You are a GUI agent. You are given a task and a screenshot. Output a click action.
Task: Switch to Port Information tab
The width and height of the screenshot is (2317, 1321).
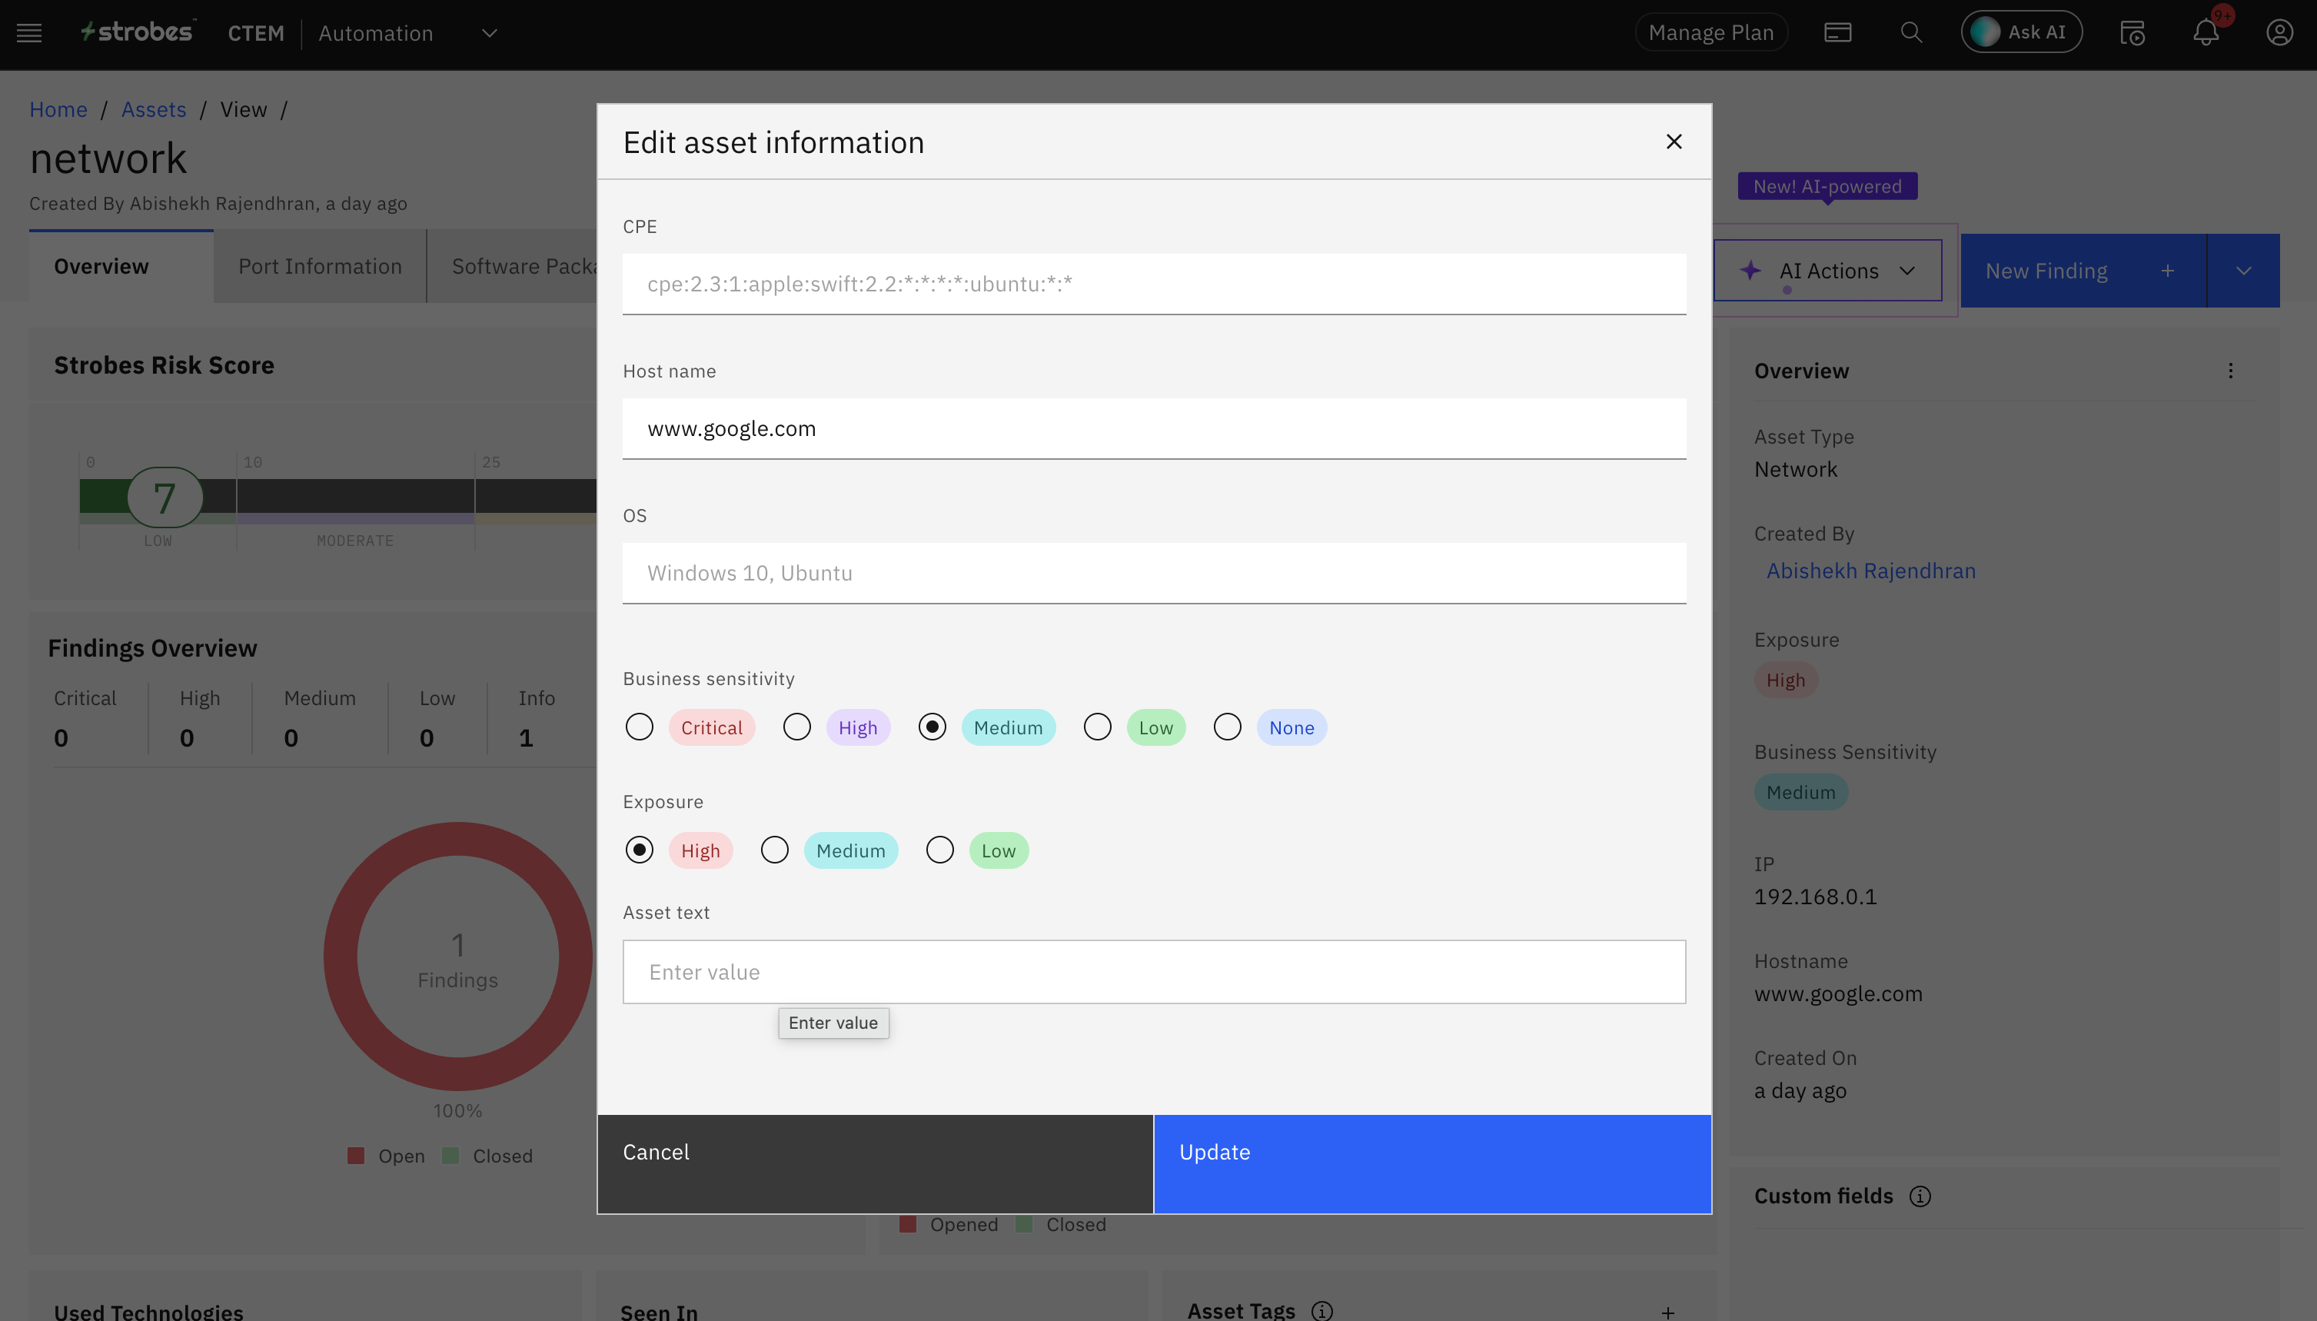click(x=319, y=266)
